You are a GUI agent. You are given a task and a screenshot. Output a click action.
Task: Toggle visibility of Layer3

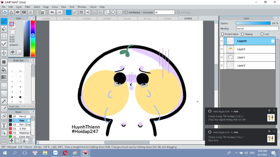tap(222, 65)
